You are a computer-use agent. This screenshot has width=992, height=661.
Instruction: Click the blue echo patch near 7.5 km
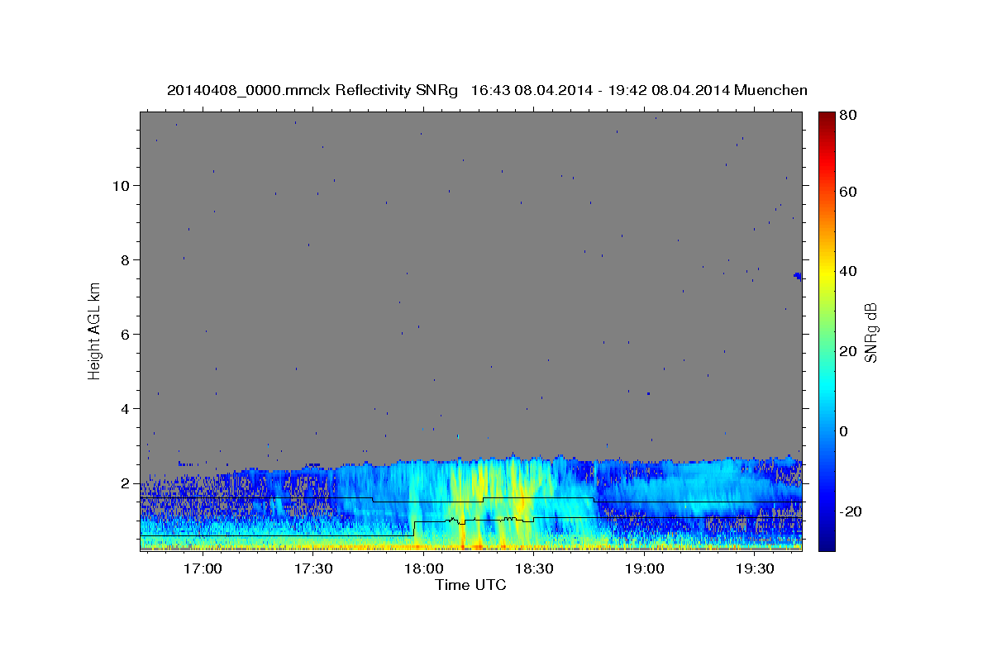[798, 276]
